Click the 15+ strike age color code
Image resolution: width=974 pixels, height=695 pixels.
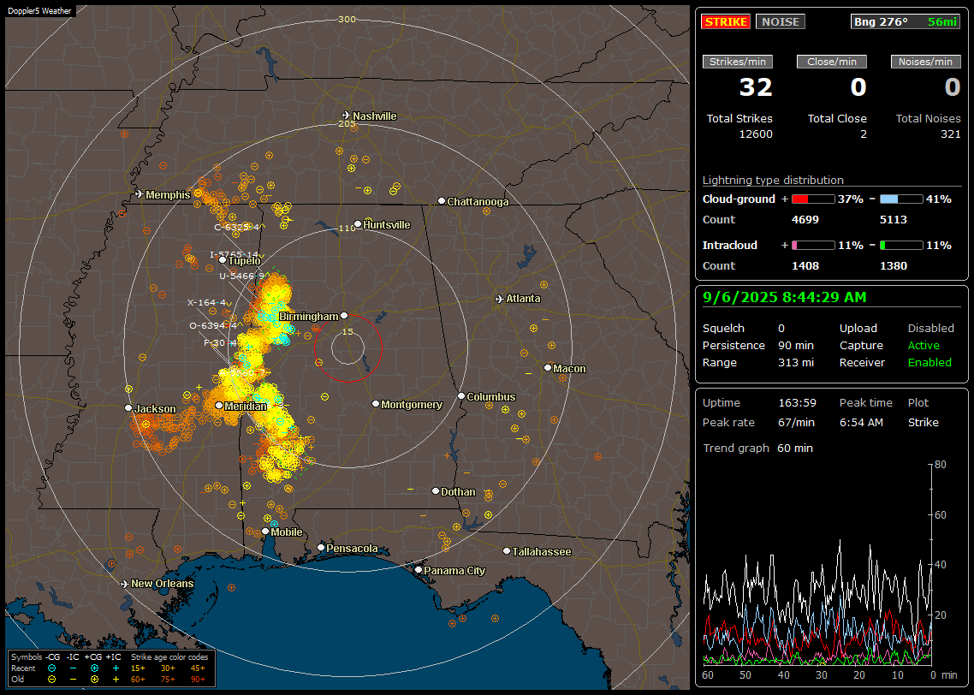pos(138,668)
